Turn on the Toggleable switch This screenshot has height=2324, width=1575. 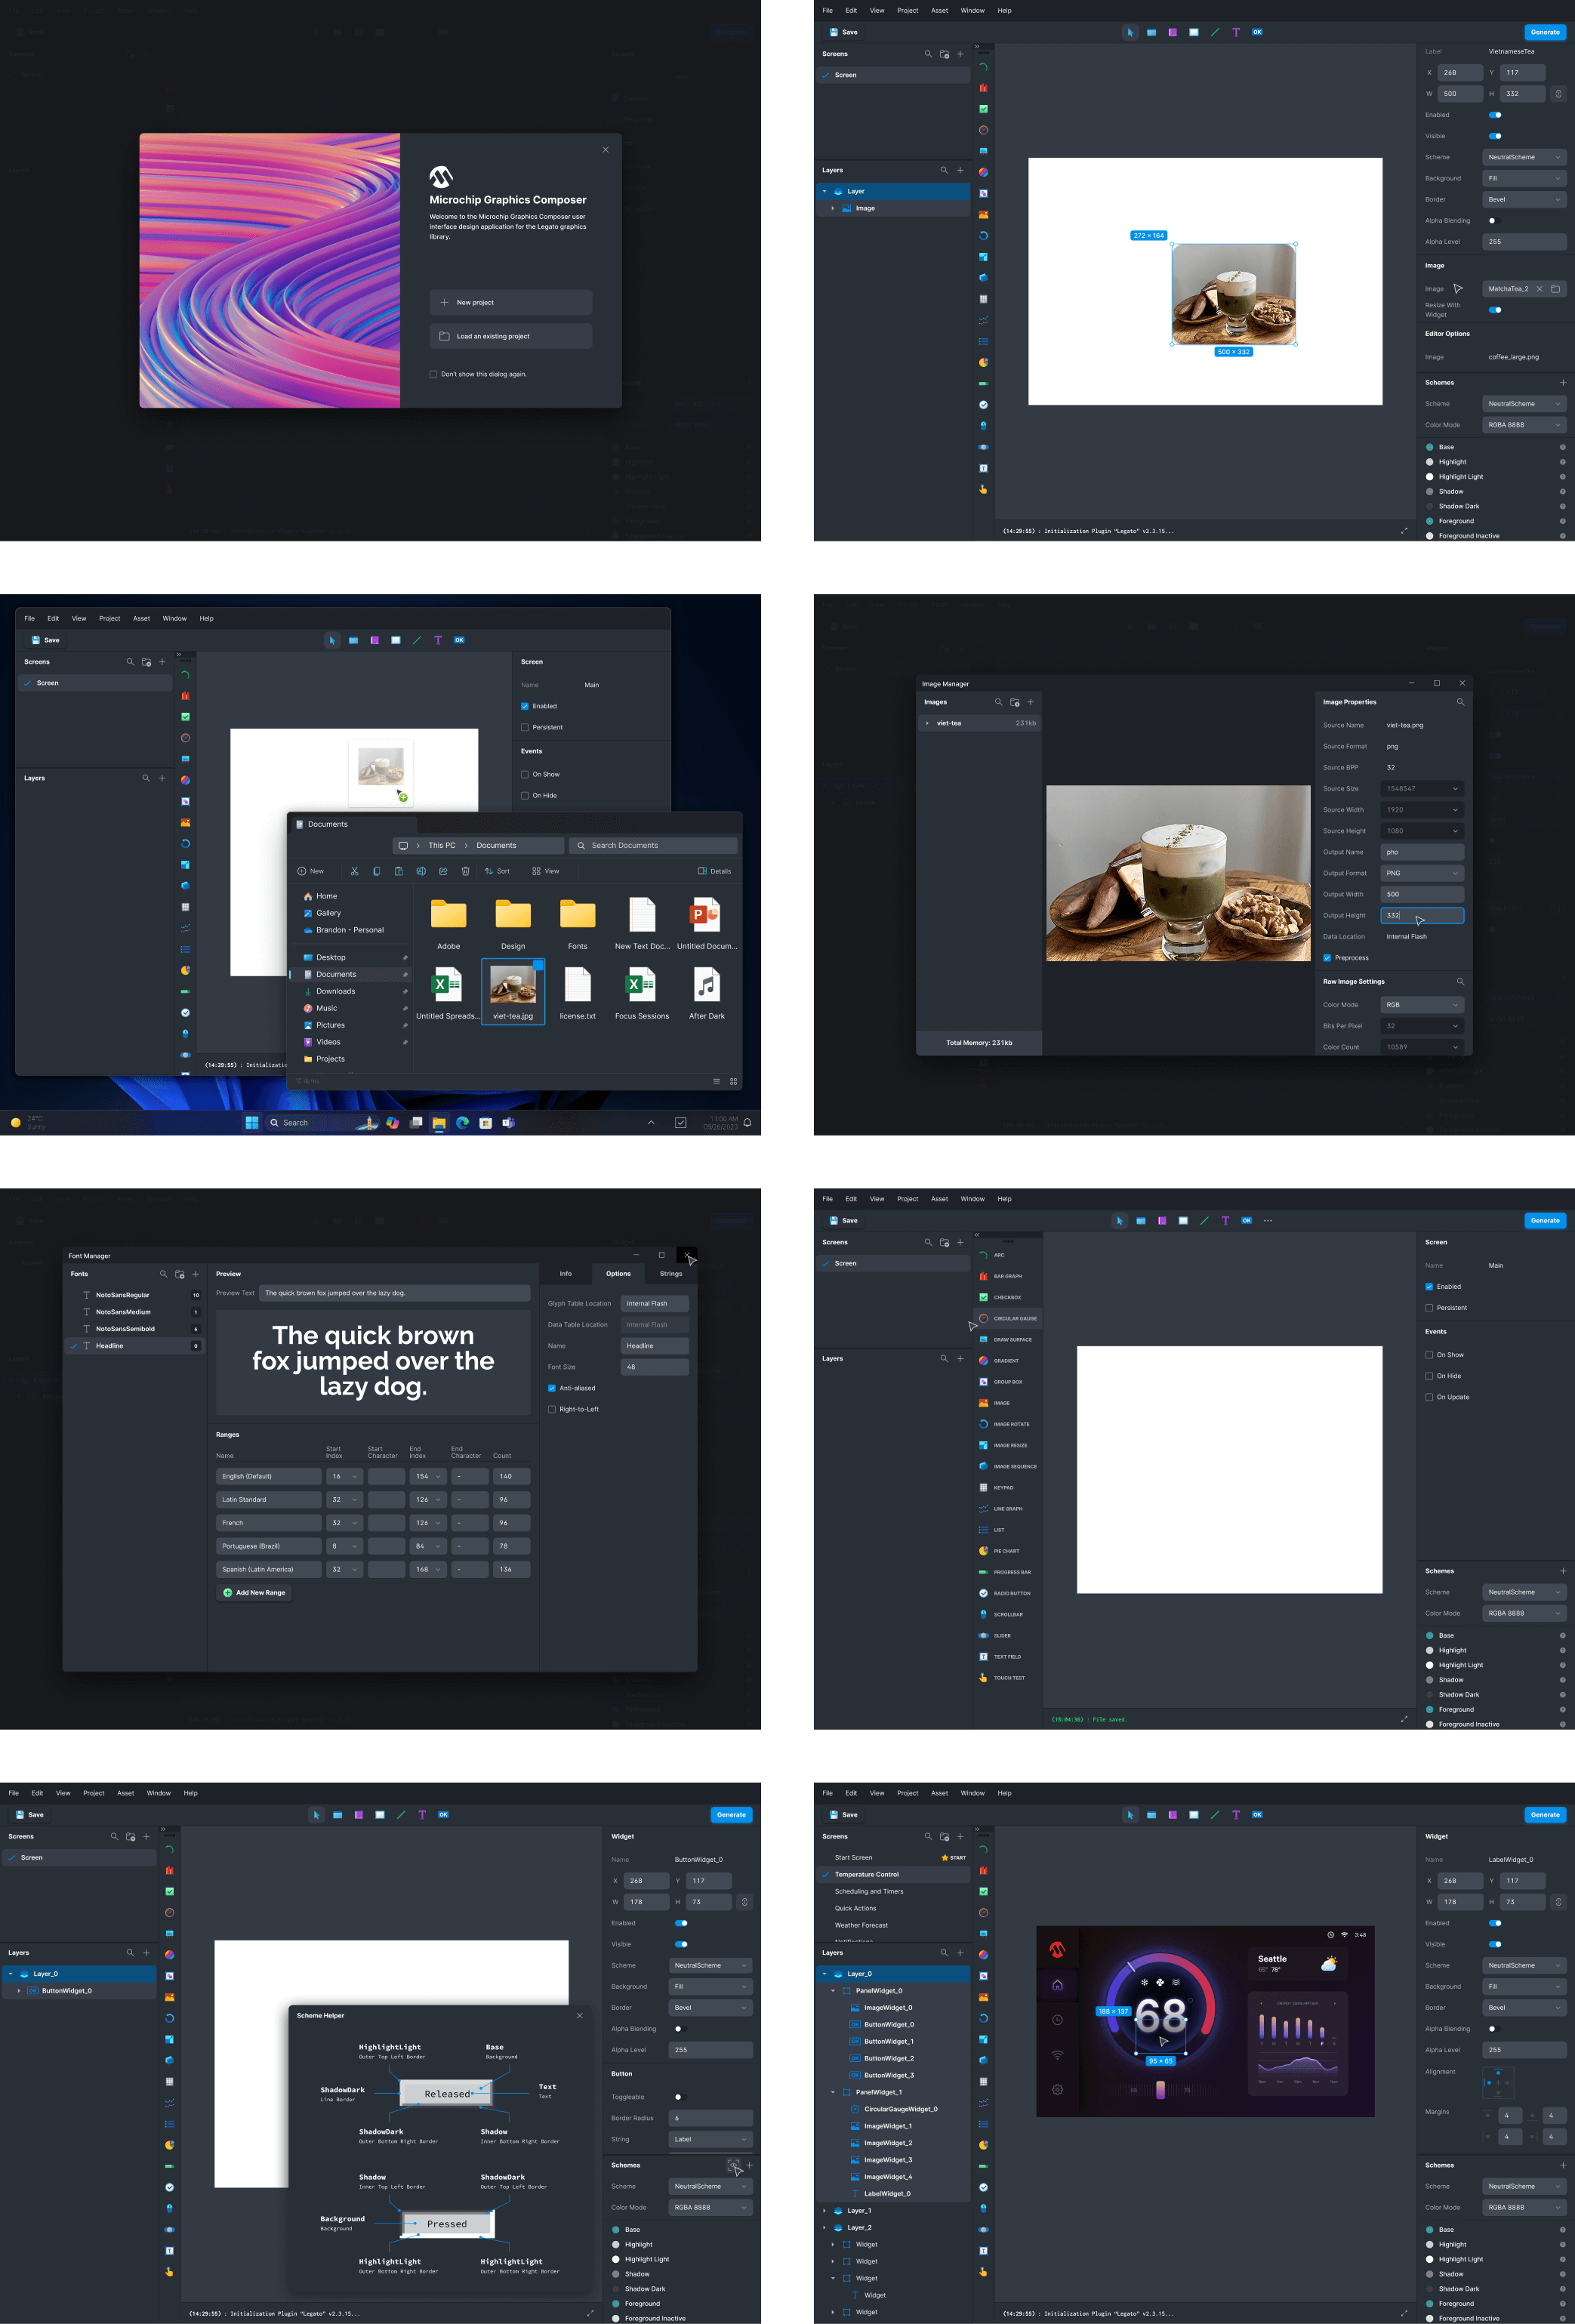click(680, 2097)
